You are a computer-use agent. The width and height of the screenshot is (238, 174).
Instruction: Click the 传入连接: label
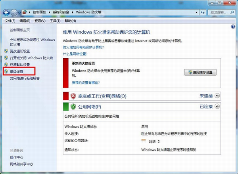[x=71, y=134]
